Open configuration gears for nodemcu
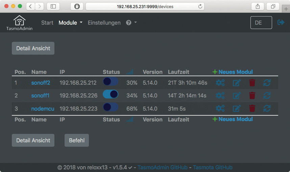290x172 pixels. [x=220, y=108]
